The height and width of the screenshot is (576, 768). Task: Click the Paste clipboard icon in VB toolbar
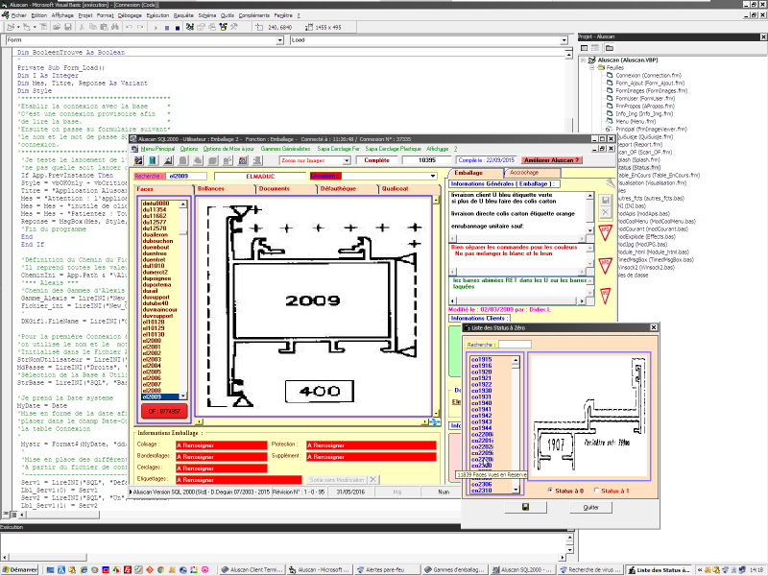[104, 28]
